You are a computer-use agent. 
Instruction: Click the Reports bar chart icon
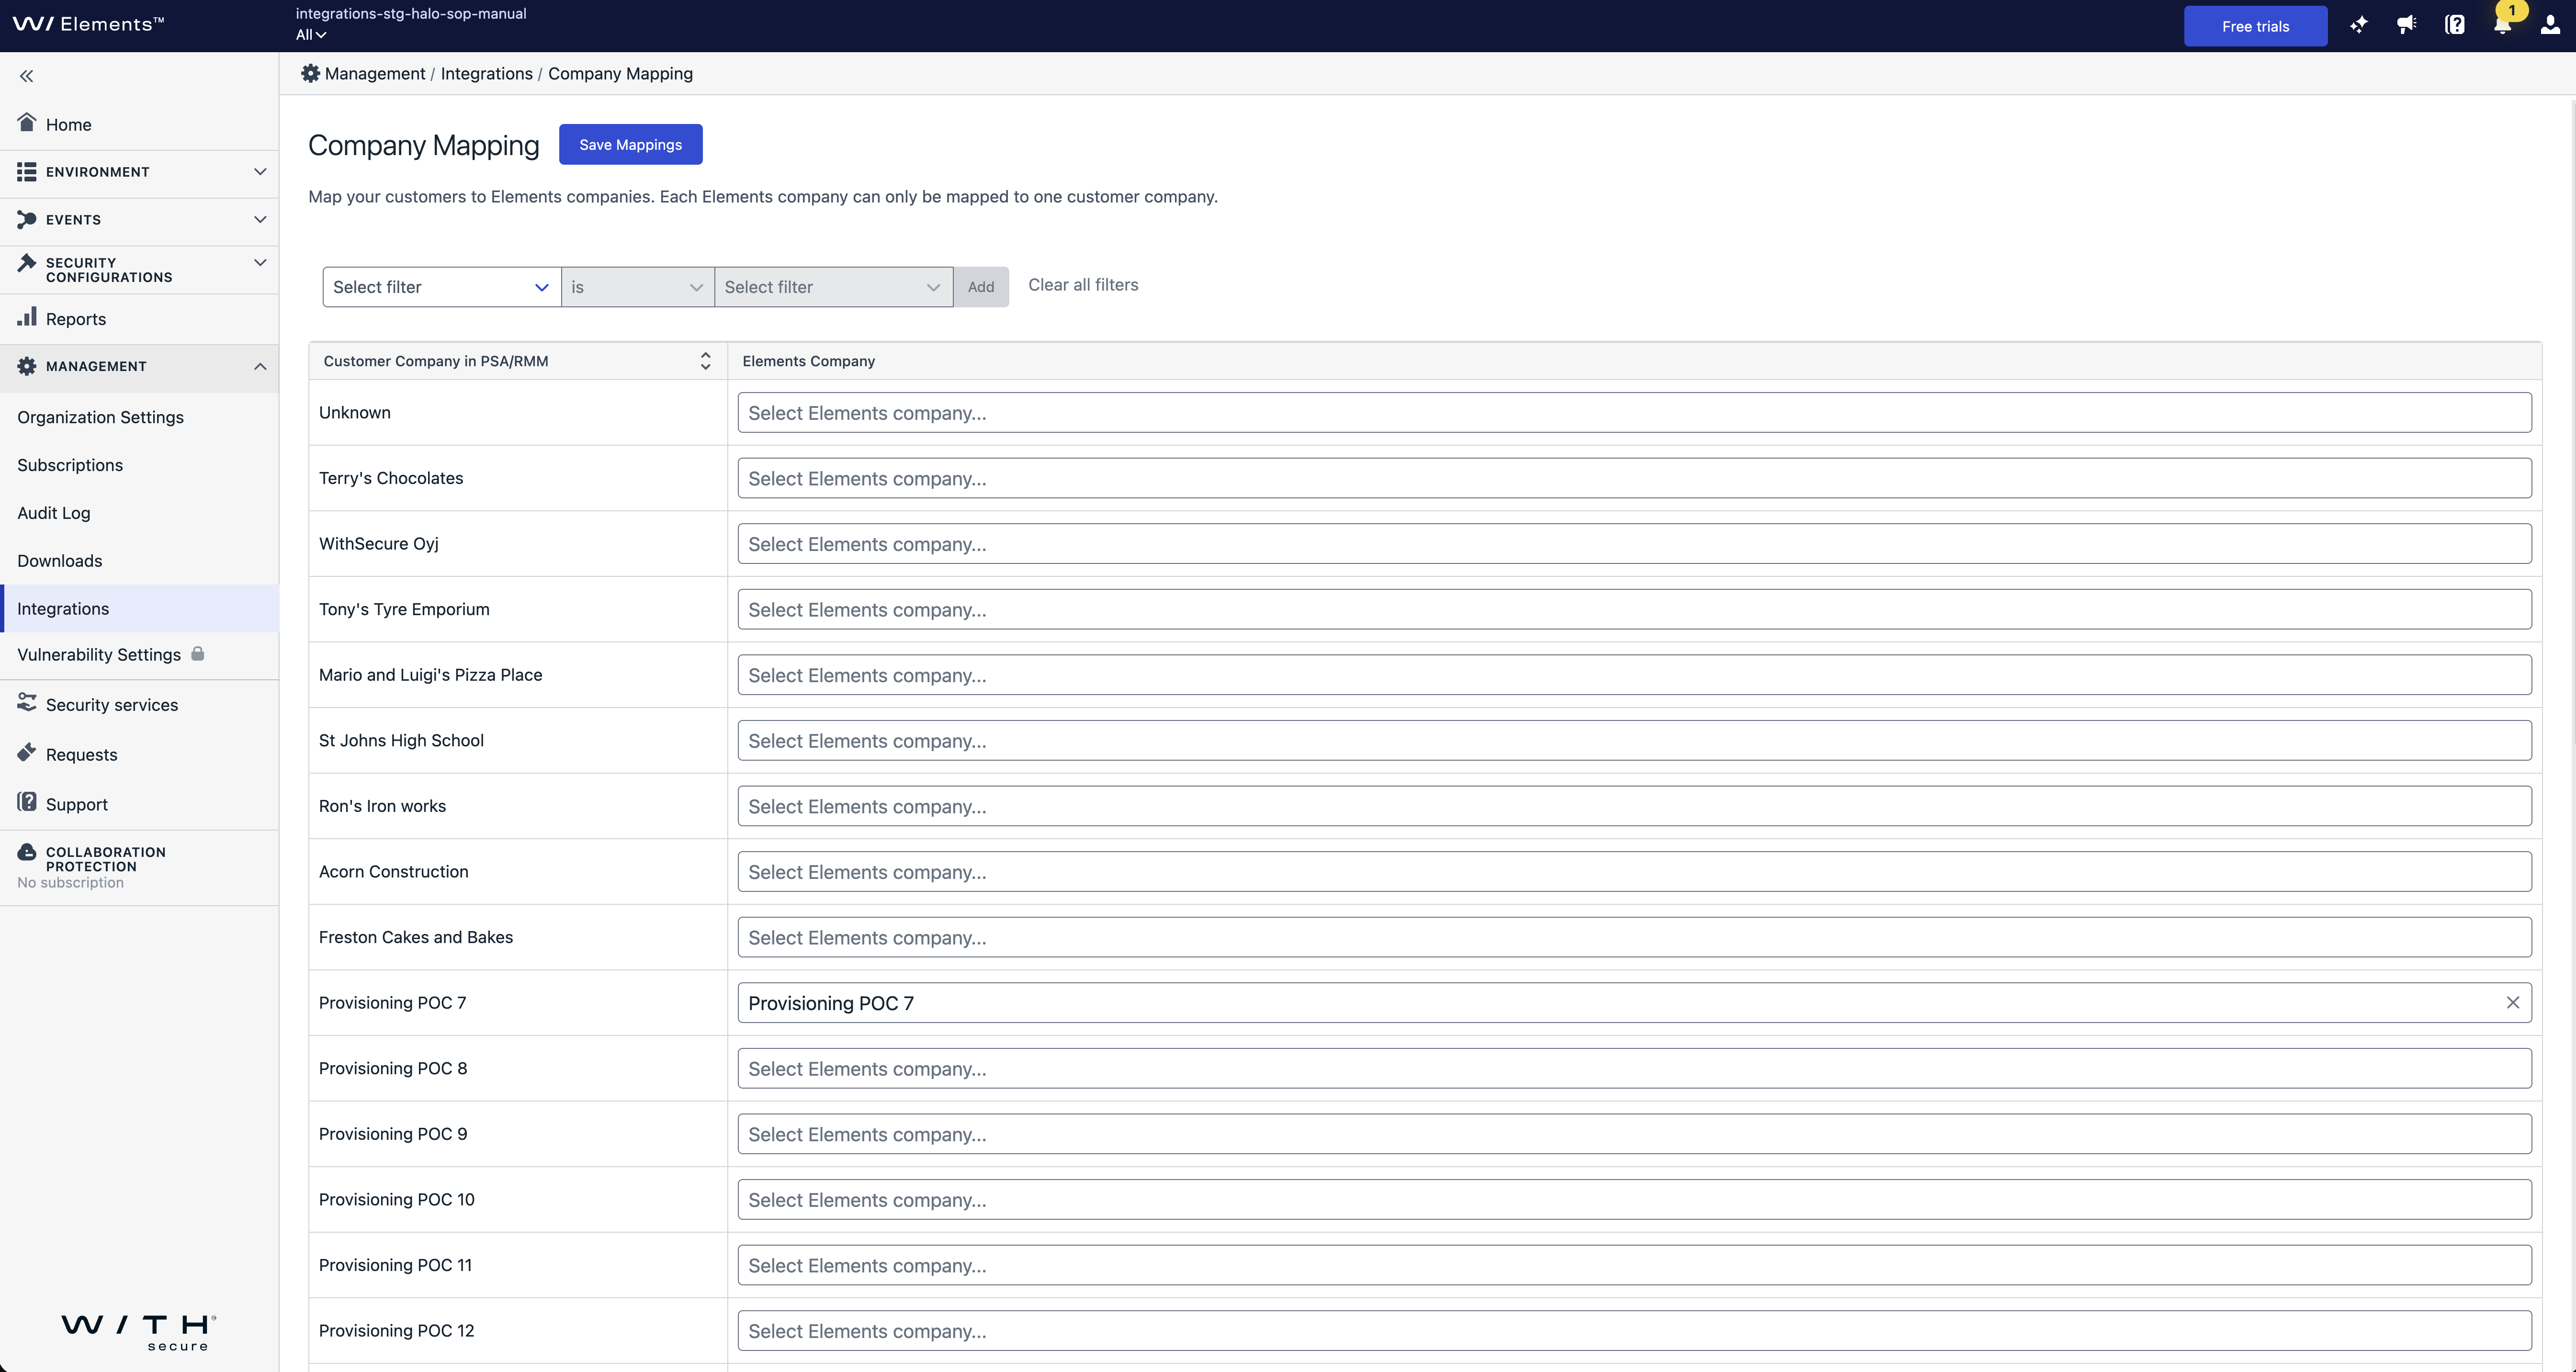coord(27,317)
